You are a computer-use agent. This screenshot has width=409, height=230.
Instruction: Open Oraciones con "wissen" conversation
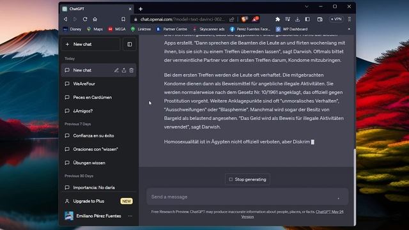click(98, 149)
